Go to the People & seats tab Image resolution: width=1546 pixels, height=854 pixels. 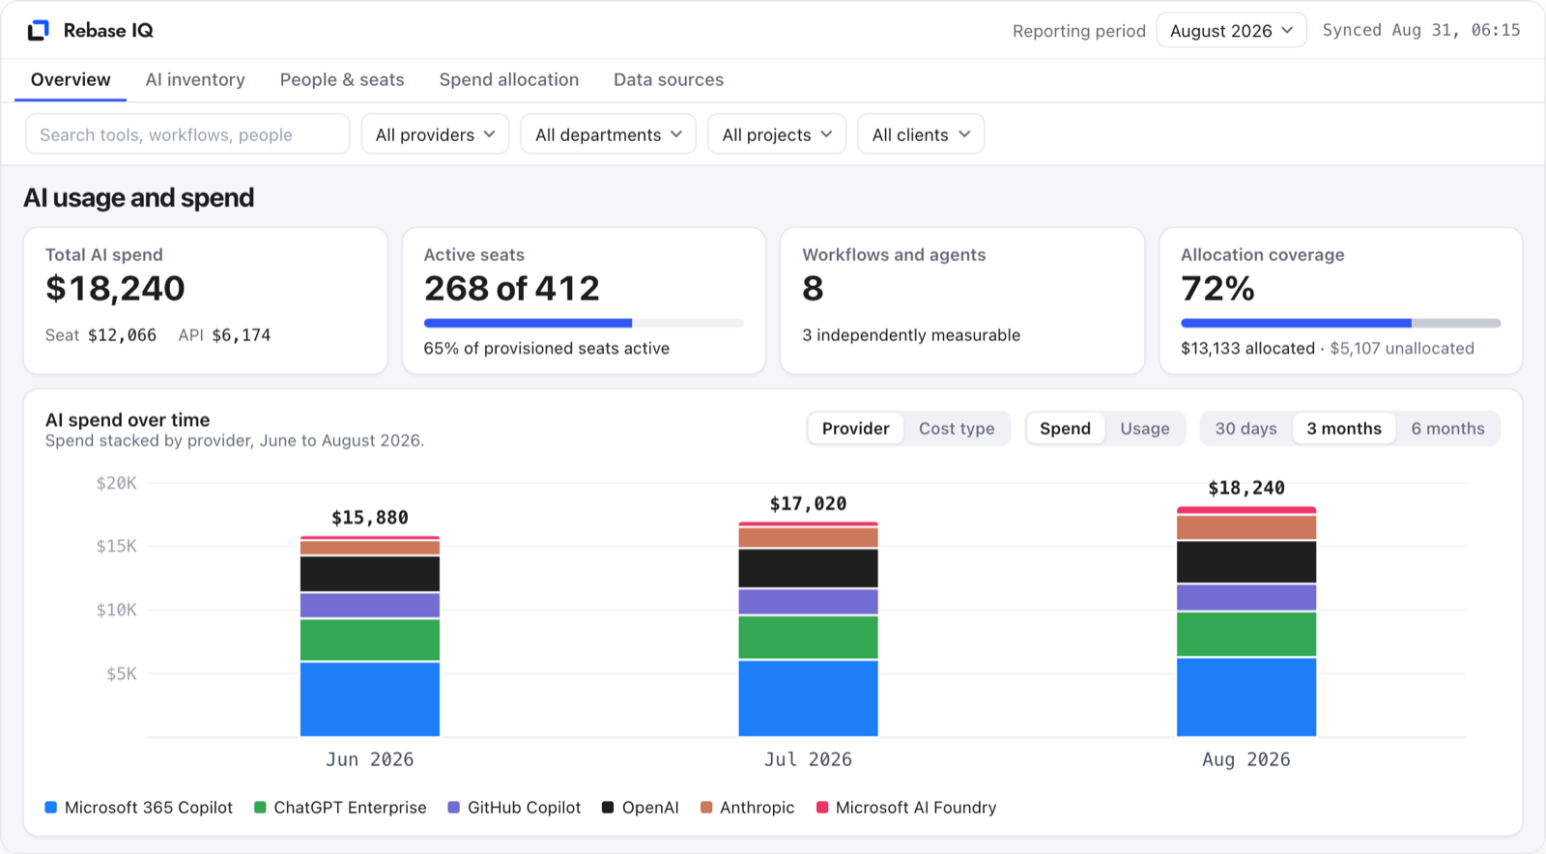coord(342,80)
